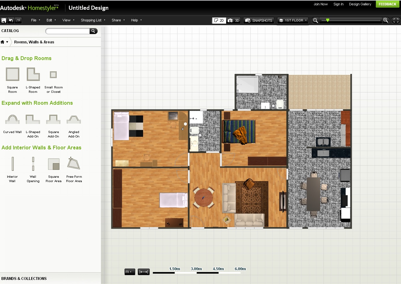Choose the Interior Wall tool
401x284 pixels.
pos(13,164)
